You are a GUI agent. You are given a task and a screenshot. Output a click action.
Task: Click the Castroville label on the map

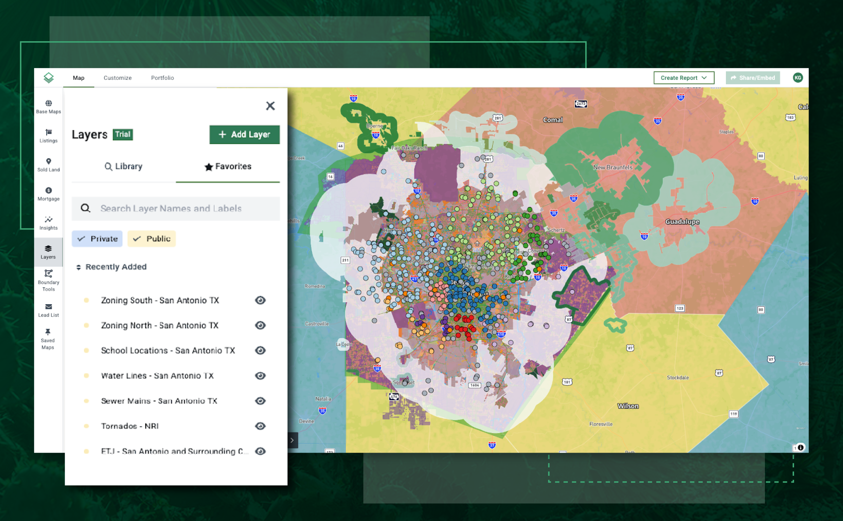(317, 324)
